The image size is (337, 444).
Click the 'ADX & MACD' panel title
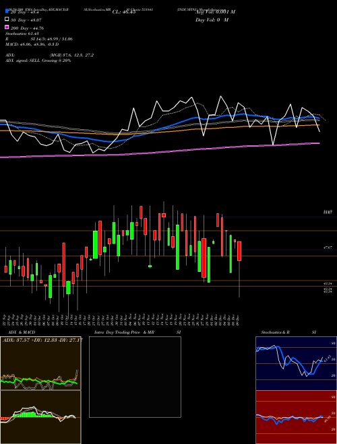click(x=22, y=332)
